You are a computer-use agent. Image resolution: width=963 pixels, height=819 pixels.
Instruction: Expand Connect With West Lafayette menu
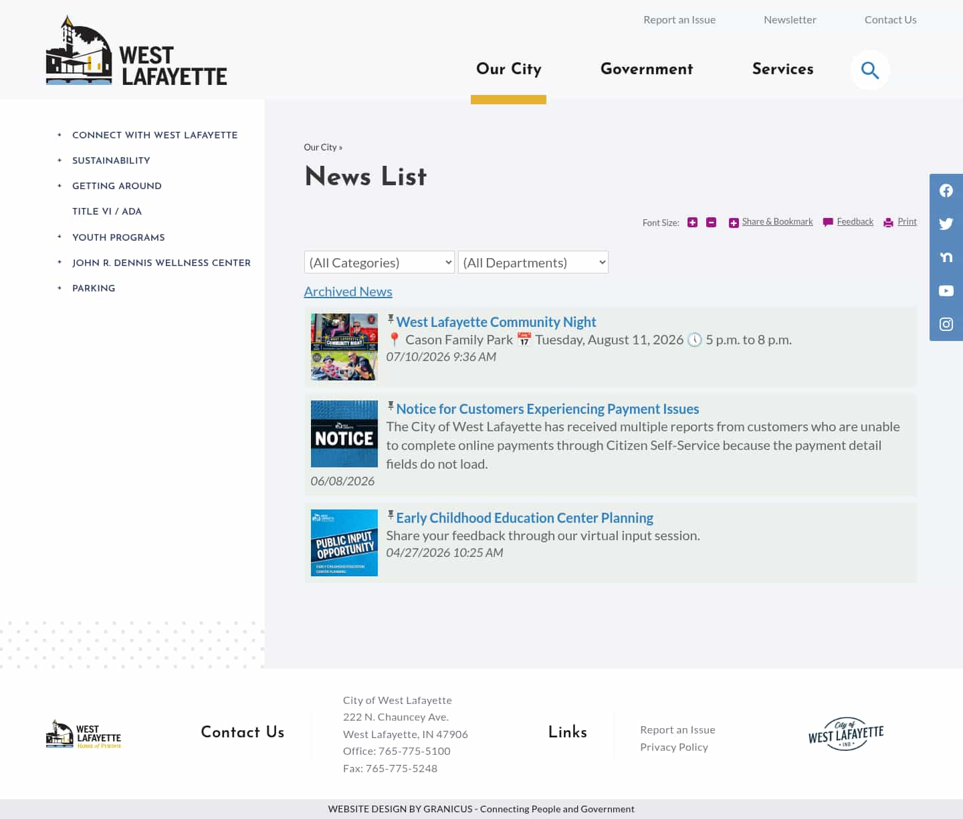(60, 135)
